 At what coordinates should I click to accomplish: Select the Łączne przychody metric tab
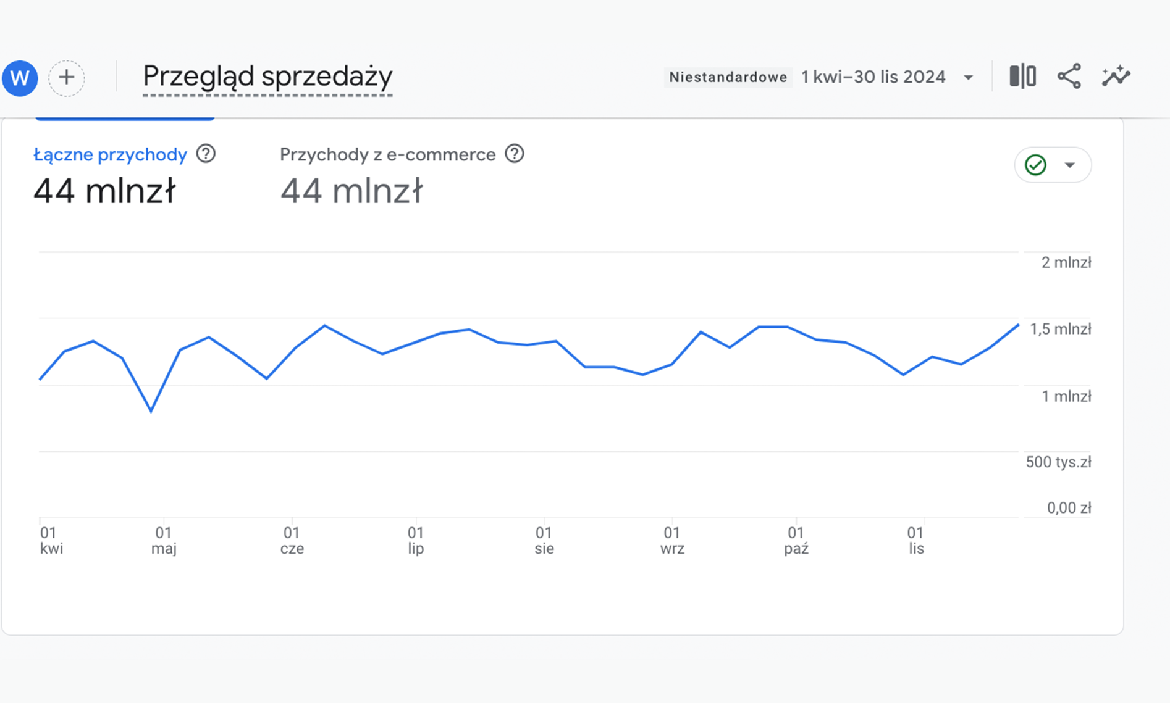[x=110, y=154]
